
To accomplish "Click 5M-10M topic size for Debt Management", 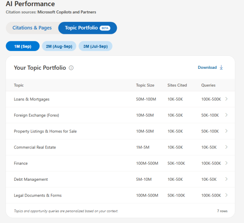I will click(144, 179).
